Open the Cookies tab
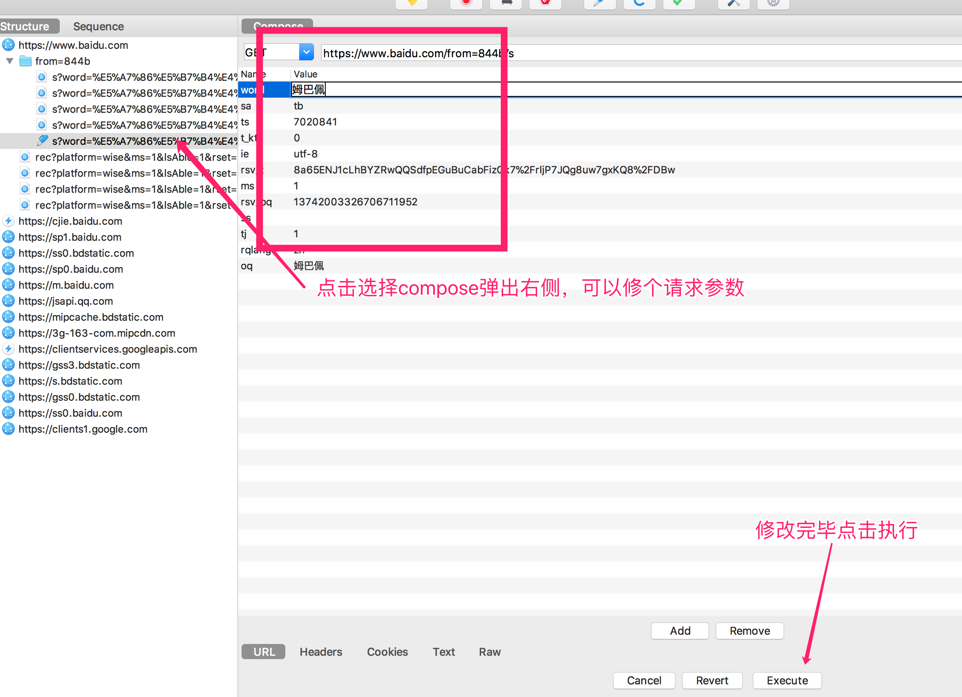This screenshot has height=697, width=962. (x=387, y=652)
